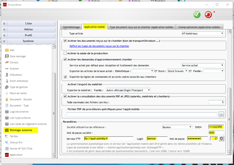Click the green checkmark validate icon
This screenshot has height=165, width=234.
(197, 14)
